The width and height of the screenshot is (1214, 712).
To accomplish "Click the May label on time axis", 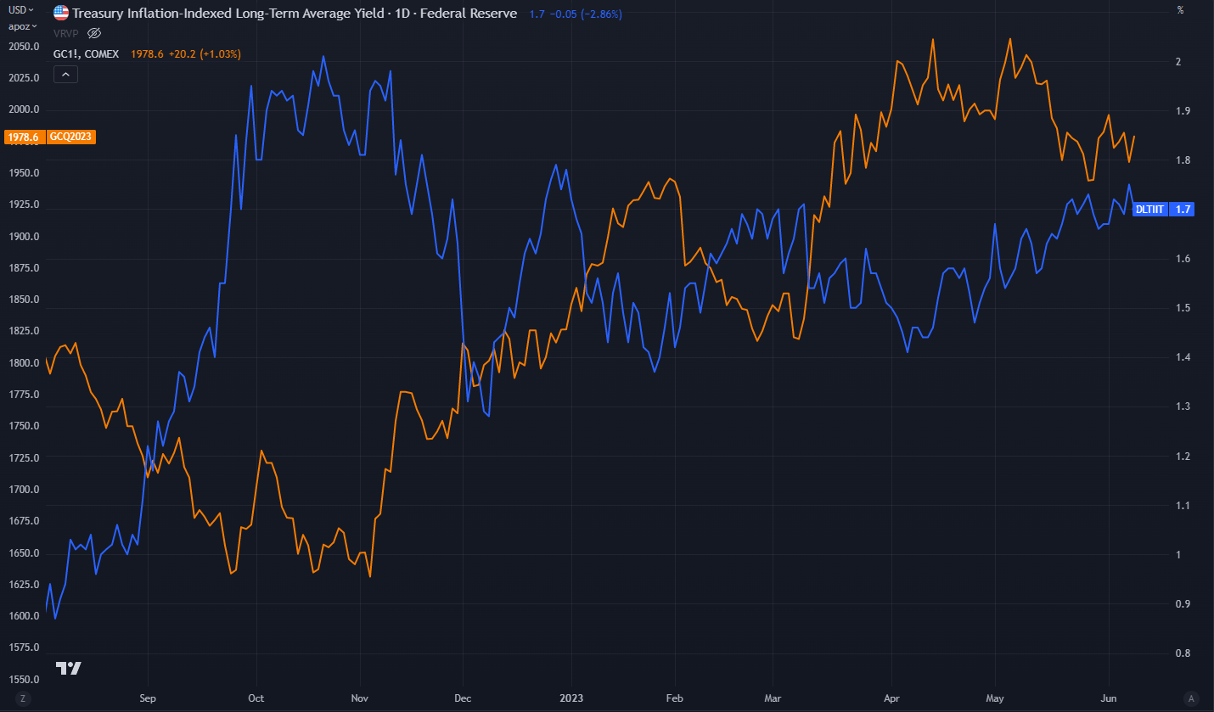I will point(995,698).
